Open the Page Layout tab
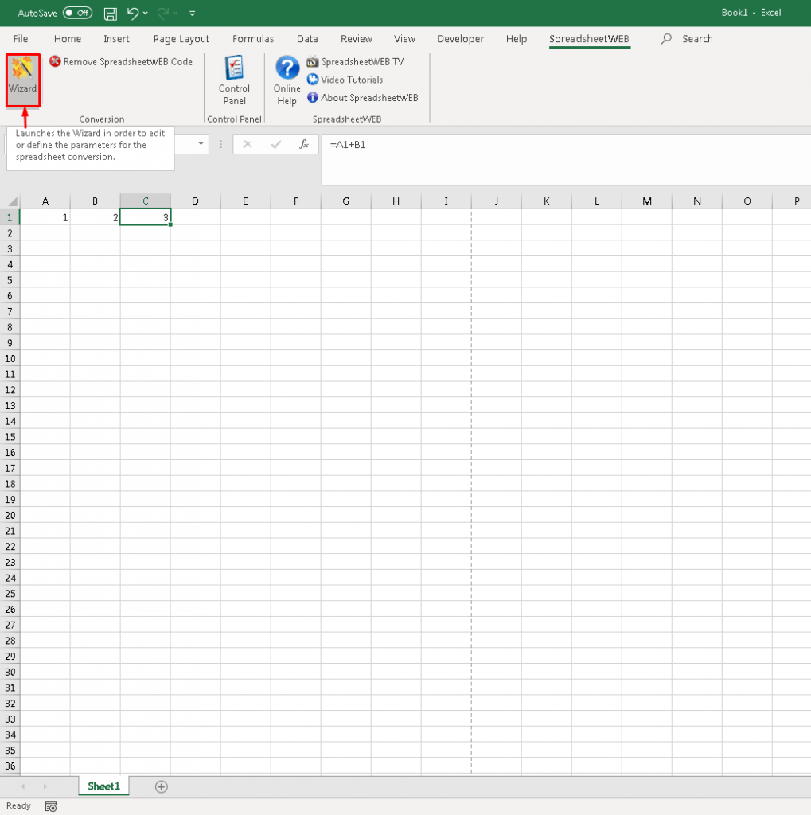The height and width of the screenshot is (815, 811). click(181, 39)
